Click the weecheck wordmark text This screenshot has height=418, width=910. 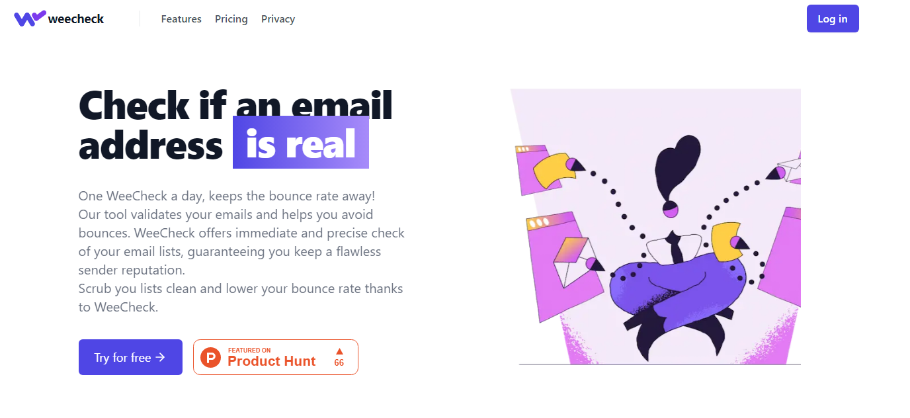[x=76, y=19]
